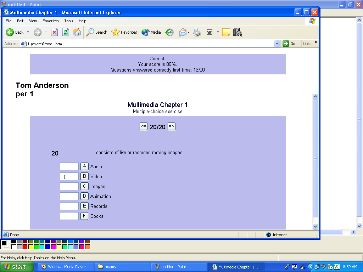The image size is (363, 272).
Task: Click the Refresh page icon
Action: click(x=66, y=32)
